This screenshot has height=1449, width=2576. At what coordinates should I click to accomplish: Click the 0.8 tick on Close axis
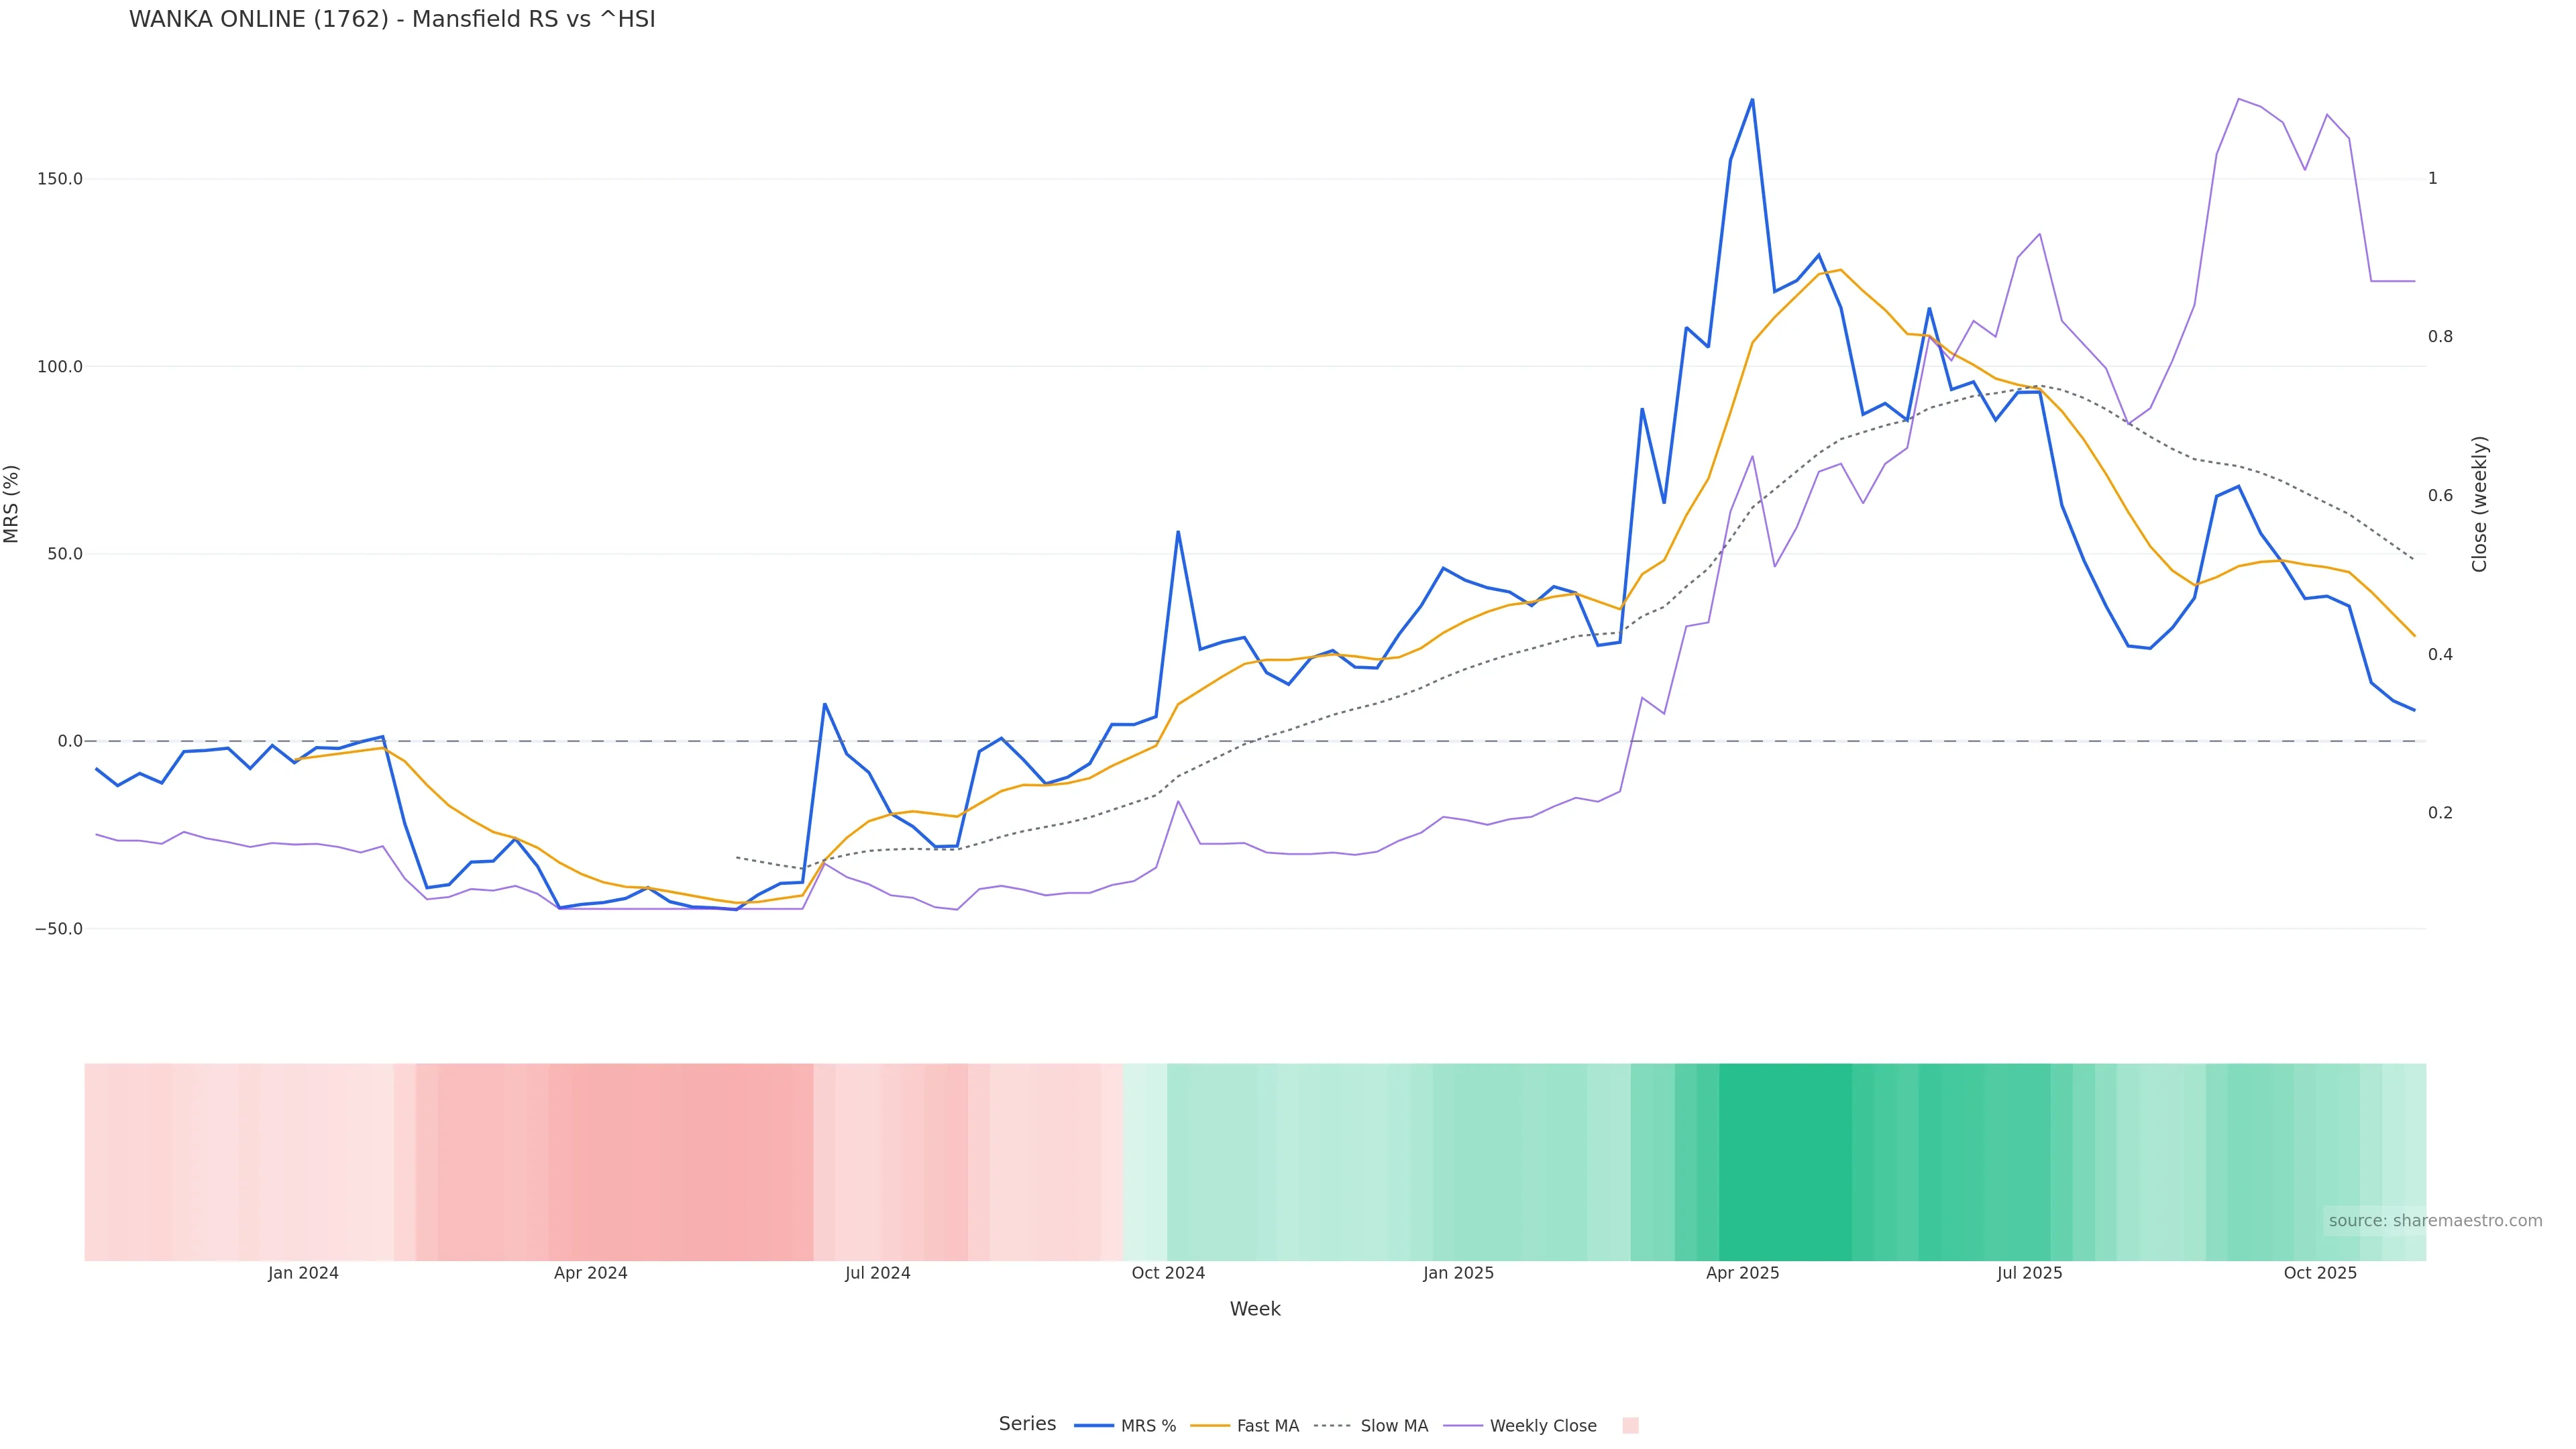click(2440, 337)
